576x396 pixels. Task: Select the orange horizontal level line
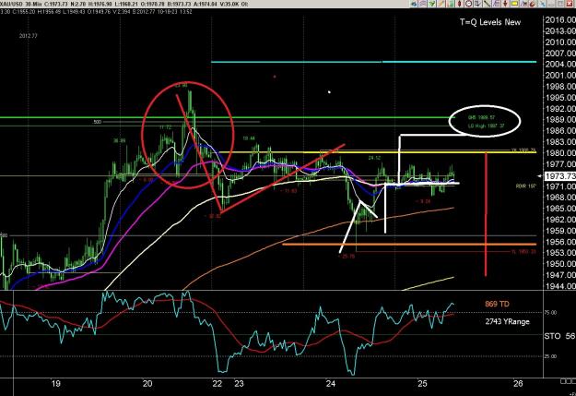[x=409, y=244]
